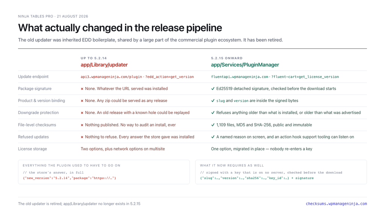Screen dimensions: 385x216
Task: Click the red X next to Downgrade protection
Action: coord(82,113)
